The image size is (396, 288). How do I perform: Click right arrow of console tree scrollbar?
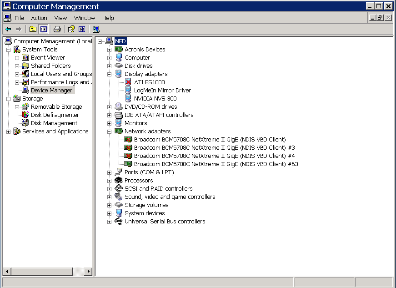coord(88,271)
